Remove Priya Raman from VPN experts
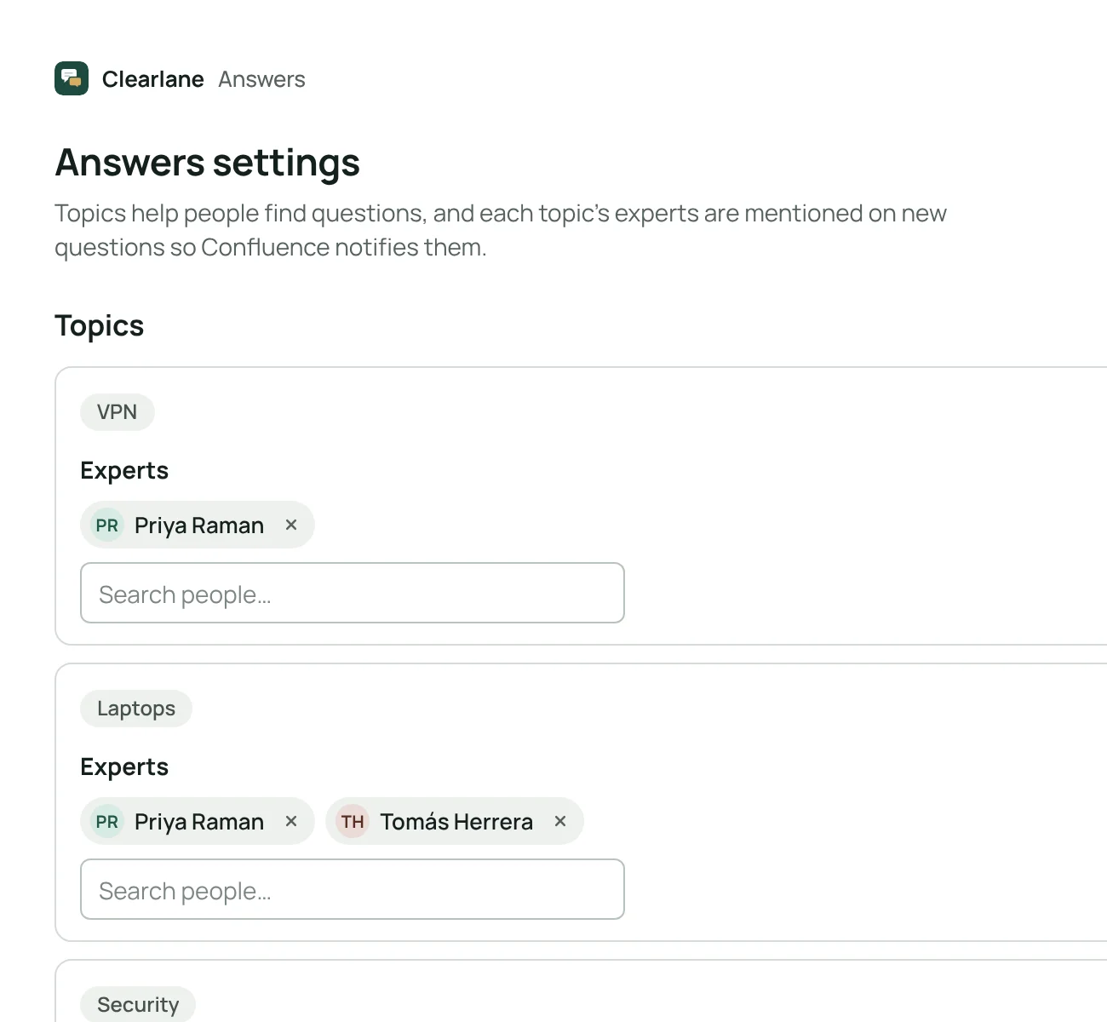This screenshot has width=1107, height=1022. tap(291, 525)
